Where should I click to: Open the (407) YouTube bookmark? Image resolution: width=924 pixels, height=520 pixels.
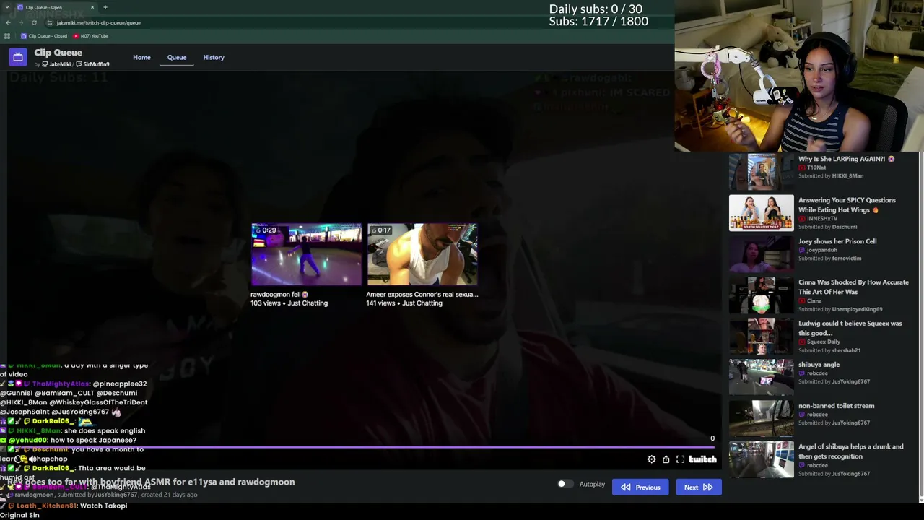(91, 36)
